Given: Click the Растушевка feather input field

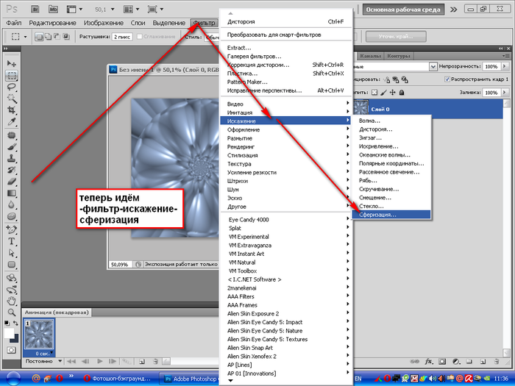Looking at the screenshot, I should point(122,37).
